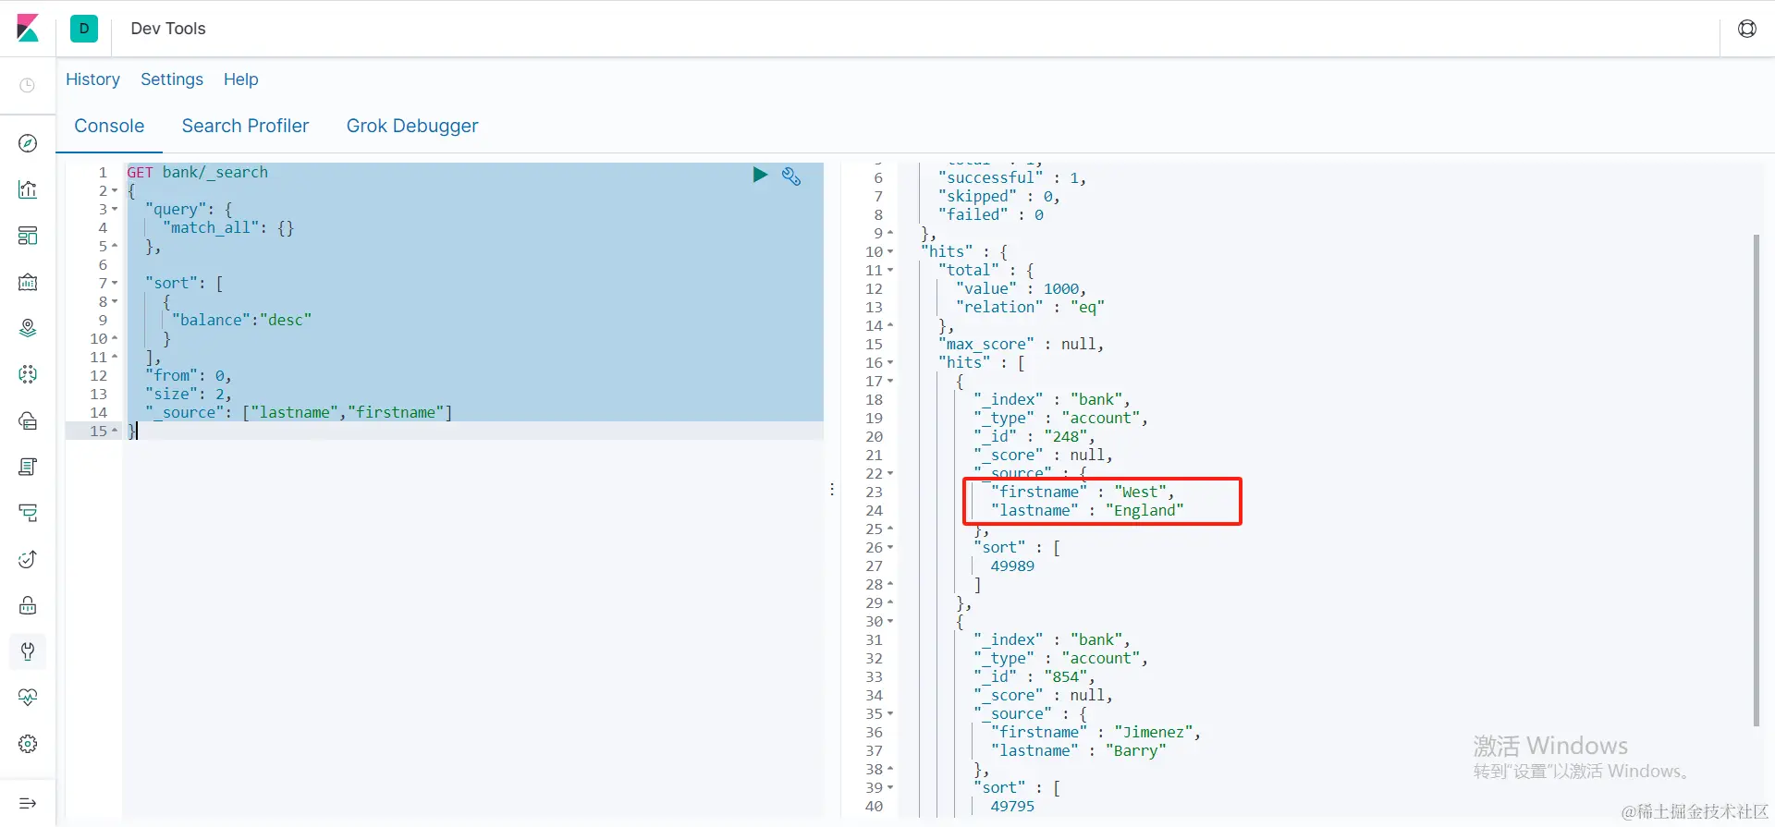Click output "firstname" : "Jimenez" line
The image size is (1775, 827).
point(1096,732)
